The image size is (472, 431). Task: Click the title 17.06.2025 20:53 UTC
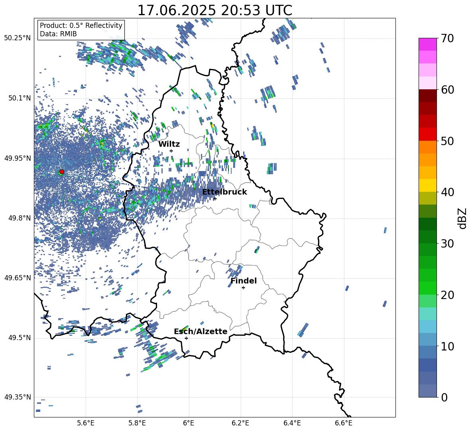(214, 10)
